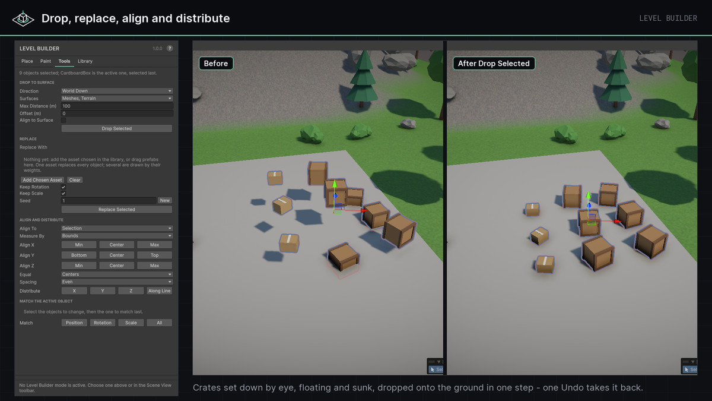Click the Before image label
This screenshot has height=401, width=712.
[216, 64]
